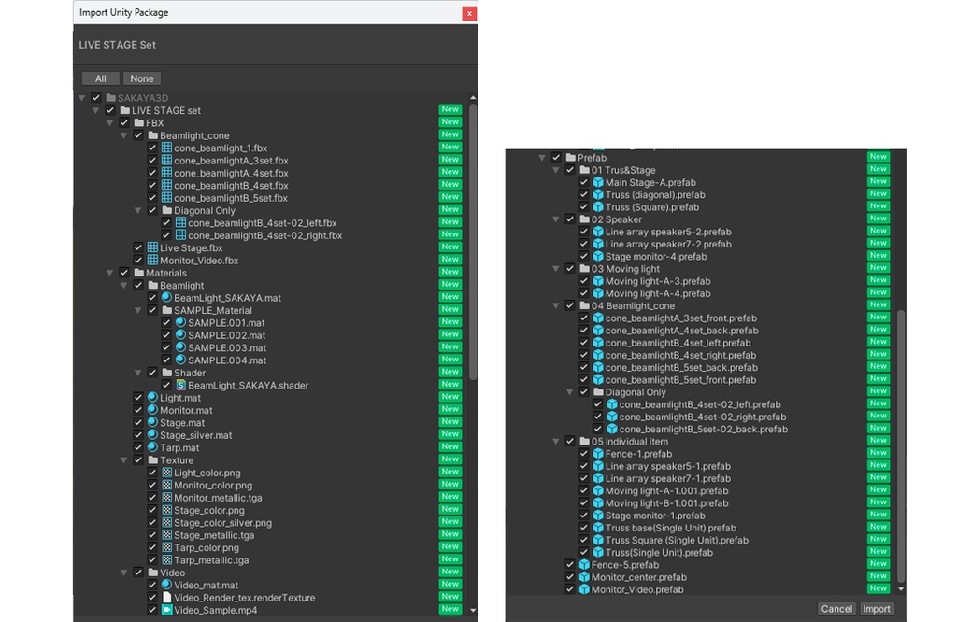Image resolution: width=957 pixels, height=622 pixels.
Task: Collapse the FBX folder
Action: [110, 122]
